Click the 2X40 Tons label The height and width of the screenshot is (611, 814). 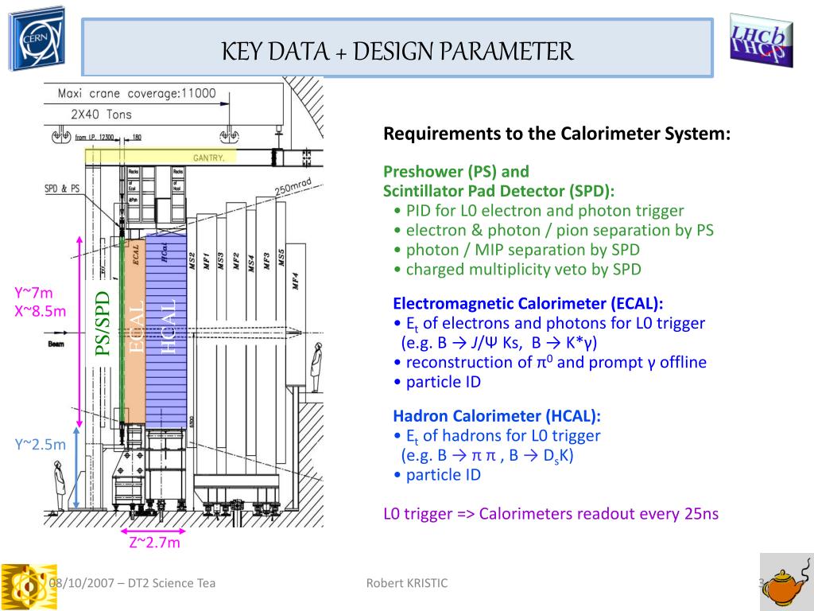(x=101, y=115)
